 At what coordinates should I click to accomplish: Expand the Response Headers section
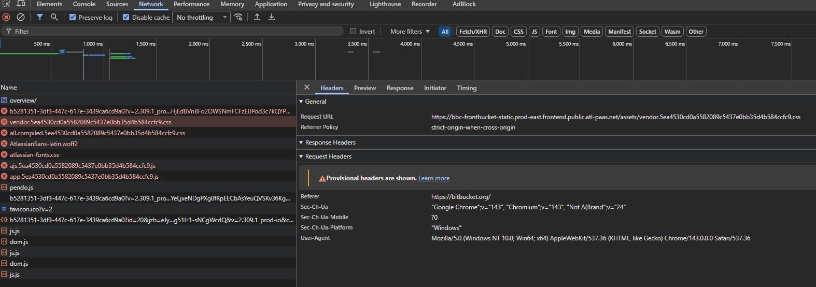click(x=327, y=142)
